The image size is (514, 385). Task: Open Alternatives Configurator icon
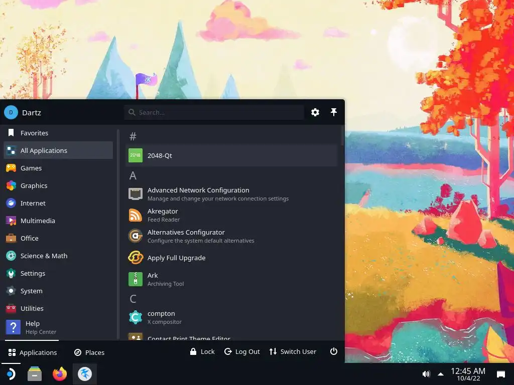pos(136,236)
